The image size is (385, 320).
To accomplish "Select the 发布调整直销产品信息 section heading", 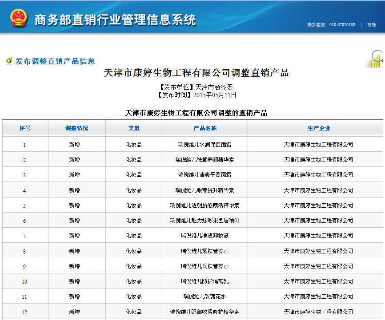I will 55,61.
